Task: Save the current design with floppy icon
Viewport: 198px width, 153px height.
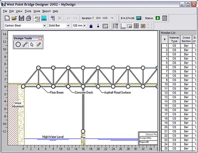Action: 21,18
